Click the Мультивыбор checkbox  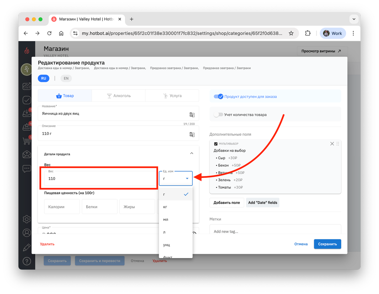[x=216, y=144]
